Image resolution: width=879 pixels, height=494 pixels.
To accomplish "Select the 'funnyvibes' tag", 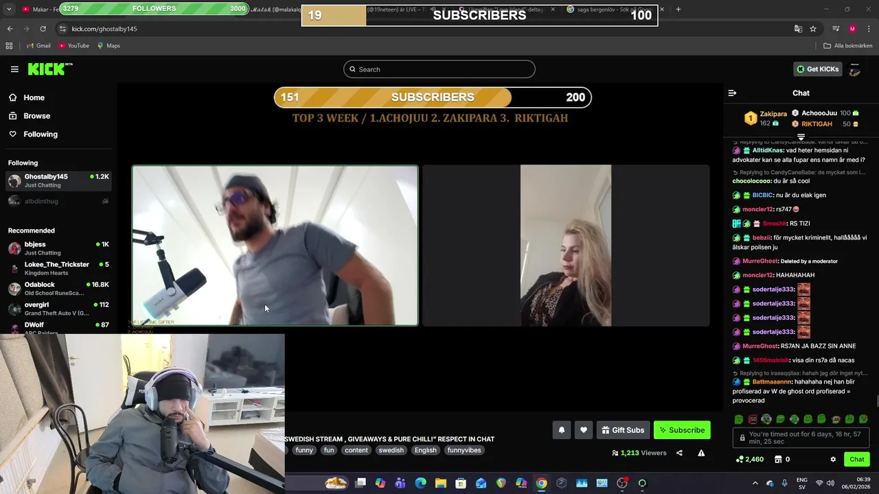I will (x=464, y=450).
